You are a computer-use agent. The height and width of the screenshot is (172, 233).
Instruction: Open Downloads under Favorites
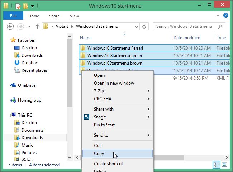pos(29,55)
